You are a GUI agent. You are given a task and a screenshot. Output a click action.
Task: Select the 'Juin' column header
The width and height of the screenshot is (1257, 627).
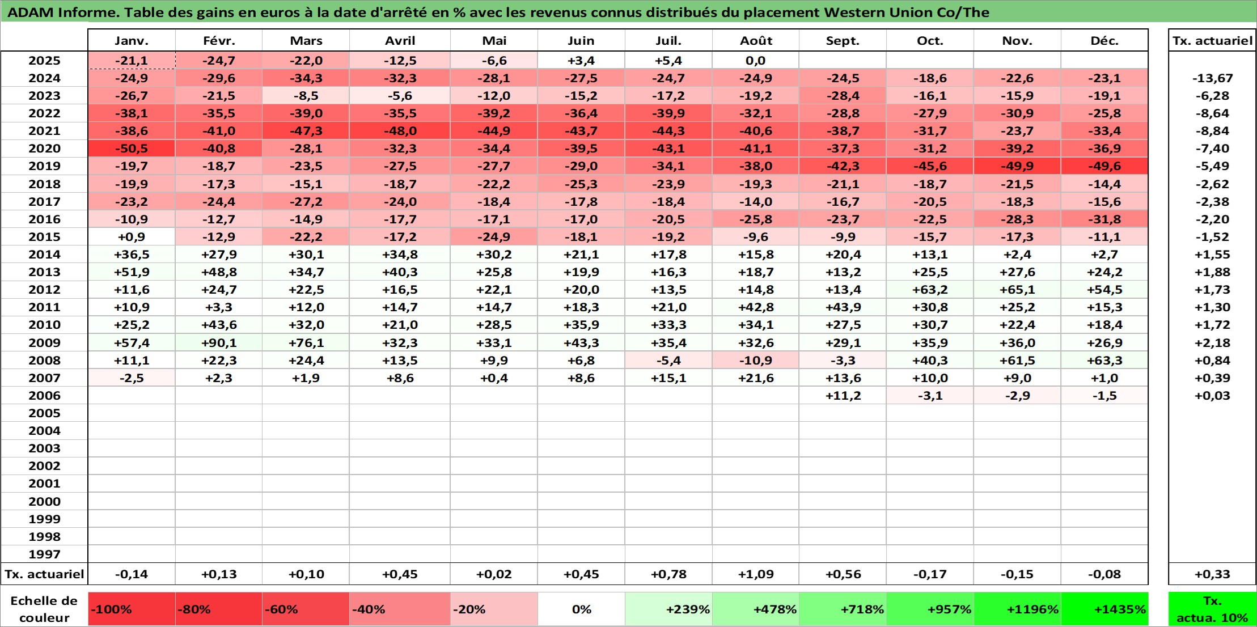tap(581, 41)
